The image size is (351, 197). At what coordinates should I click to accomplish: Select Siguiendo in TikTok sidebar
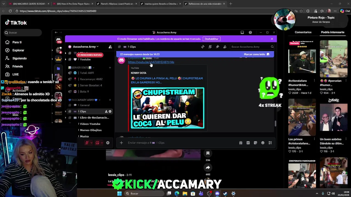pyautogui.click(x=19, y=58)
